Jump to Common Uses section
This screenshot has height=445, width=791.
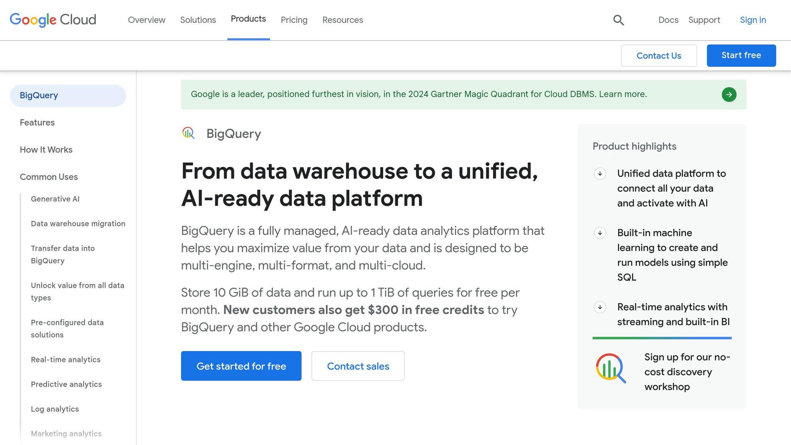[x=49, y=177]
